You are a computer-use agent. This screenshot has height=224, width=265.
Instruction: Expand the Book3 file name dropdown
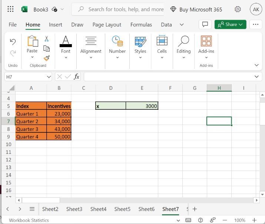pyautogui.click(x=62, y=9)
